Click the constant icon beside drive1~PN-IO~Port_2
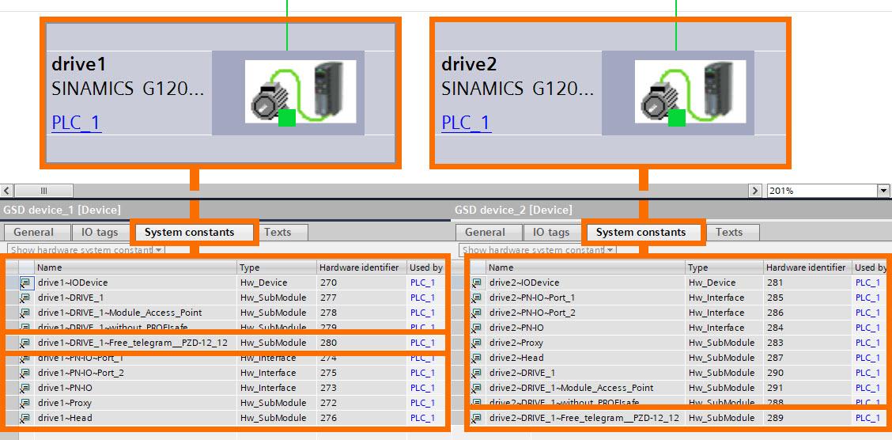 tap(25, 374)
